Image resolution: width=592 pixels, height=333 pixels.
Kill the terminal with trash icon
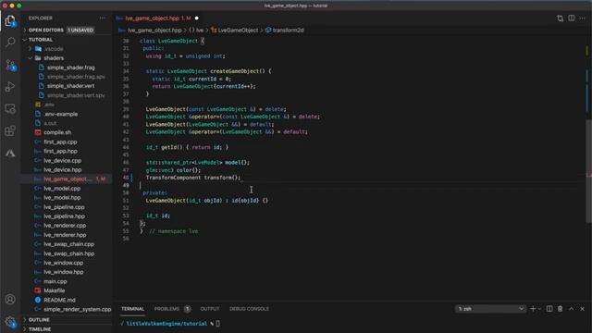coord(561,309)
